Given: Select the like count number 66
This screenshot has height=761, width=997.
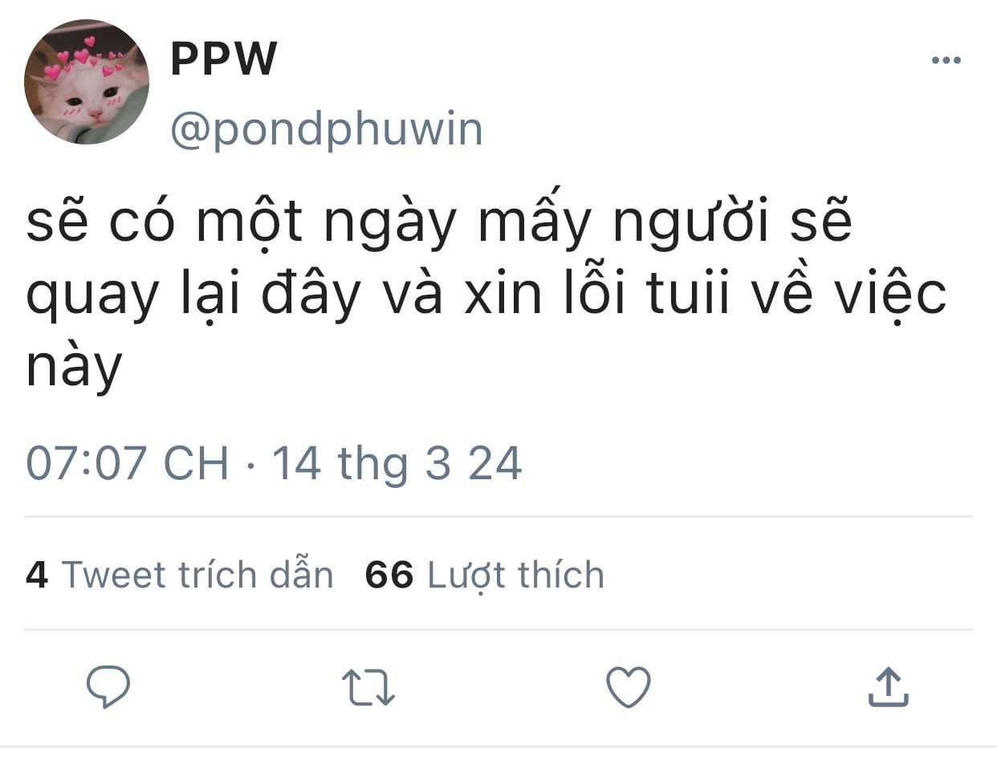Looking at the screenshot, I should 389,576.
